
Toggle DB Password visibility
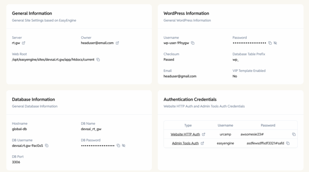124,145
